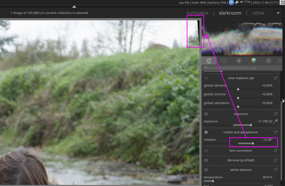
Task: Click the +1.796 EV exposure value
Action: (265, 121)
